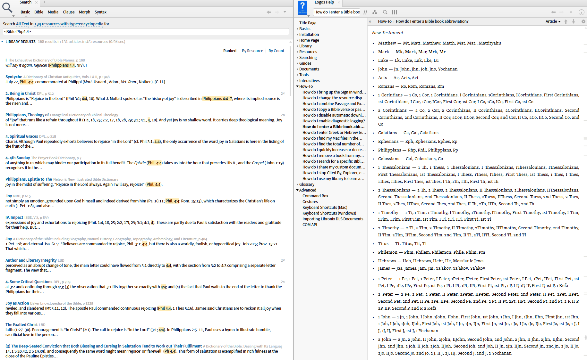Screen dimensions: 587x360
Task: Open the Logos Help resource icon menu
Action: tap(302, 8)
